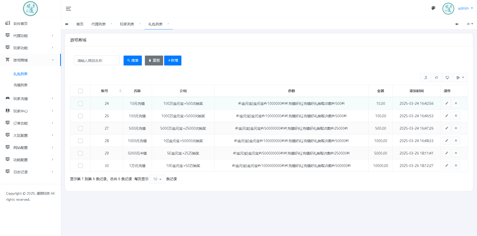The image size is (477, 236).
Task: Sort the table by the 编号 column
Action: [107, 91]
